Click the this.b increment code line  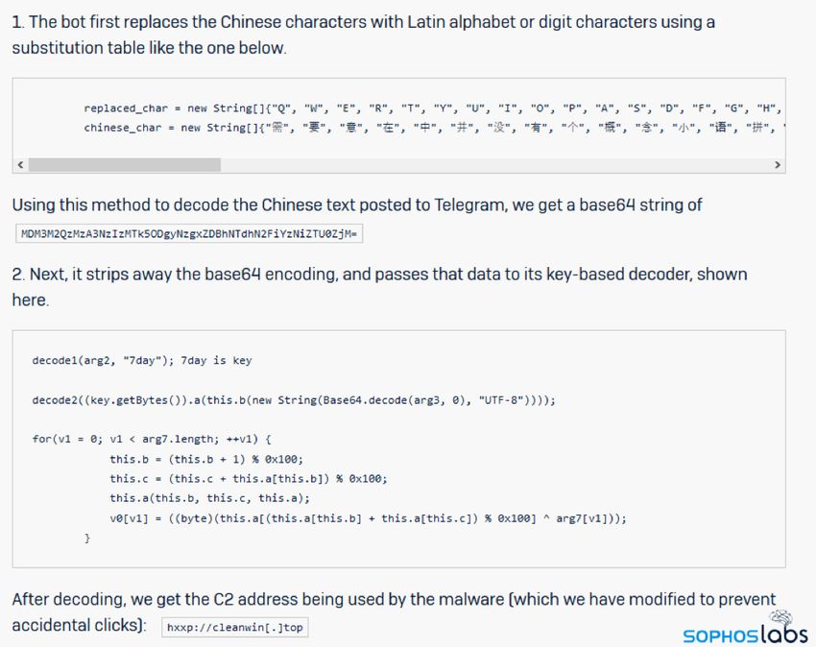coord(206,459)
